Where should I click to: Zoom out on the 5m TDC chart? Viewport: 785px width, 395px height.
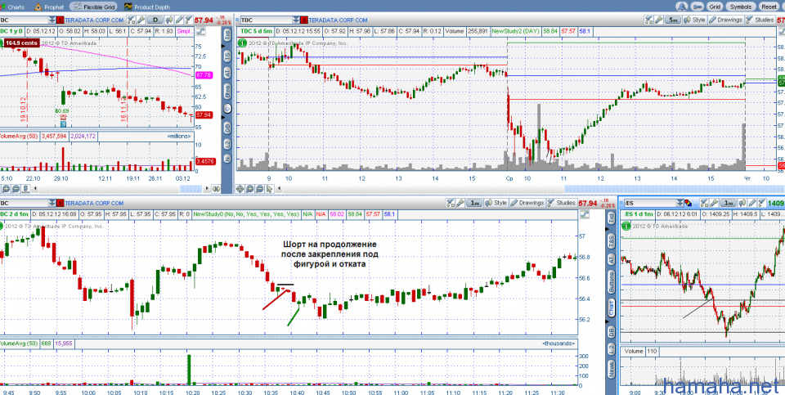coord(260,189)
